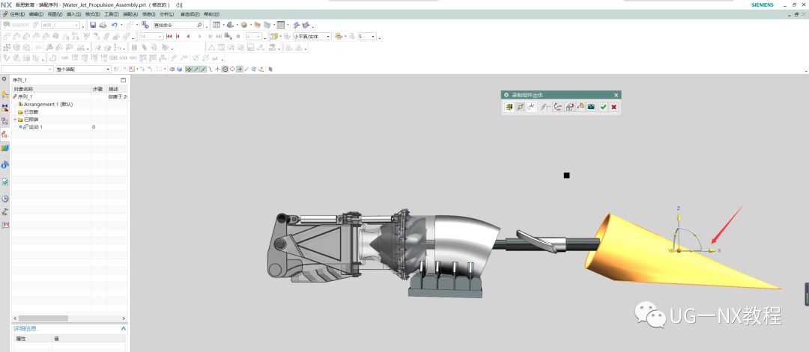Select the 序列_1 root tree item
Screen dimensions: 809x352
pos(25,96)
